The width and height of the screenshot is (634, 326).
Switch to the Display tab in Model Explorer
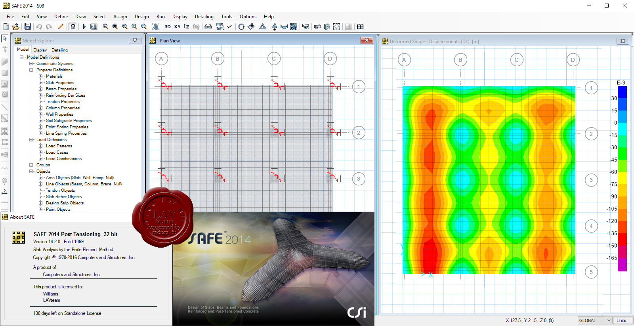[x=40, y=50]
